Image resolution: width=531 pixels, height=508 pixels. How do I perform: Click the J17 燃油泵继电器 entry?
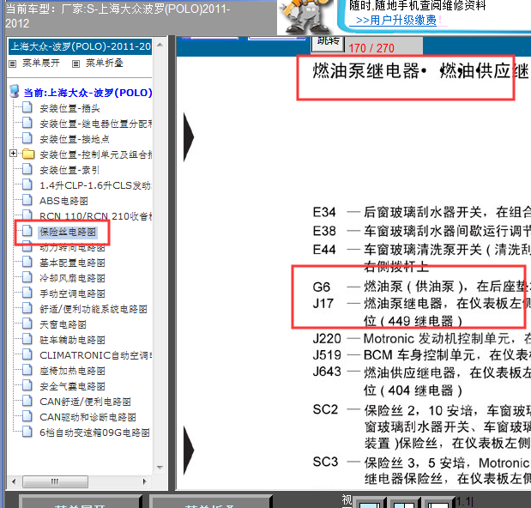[x=421, y=311]
